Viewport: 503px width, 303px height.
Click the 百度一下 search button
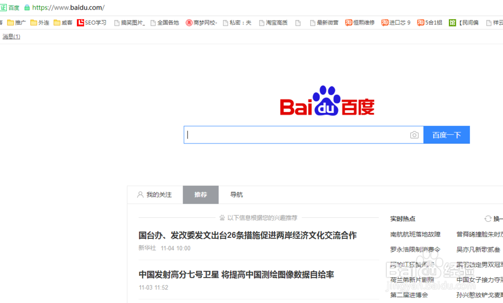click(447, 135)
